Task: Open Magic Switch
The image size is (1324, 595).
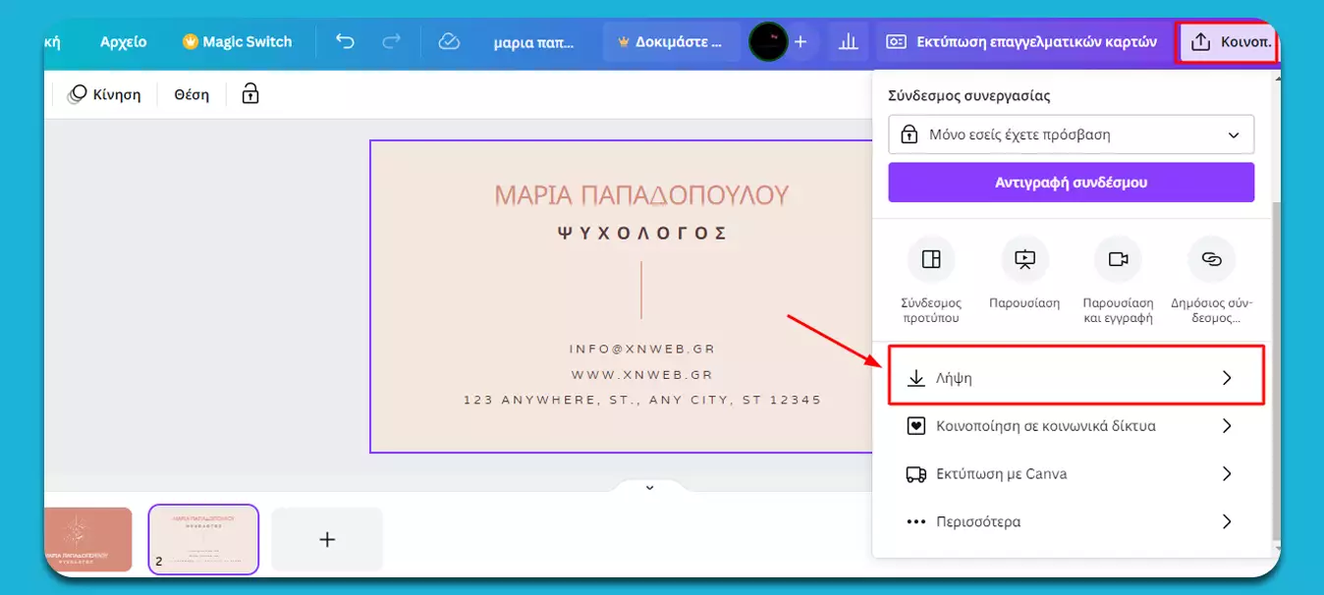Action: pyautogui.click(x=237, y=41)
